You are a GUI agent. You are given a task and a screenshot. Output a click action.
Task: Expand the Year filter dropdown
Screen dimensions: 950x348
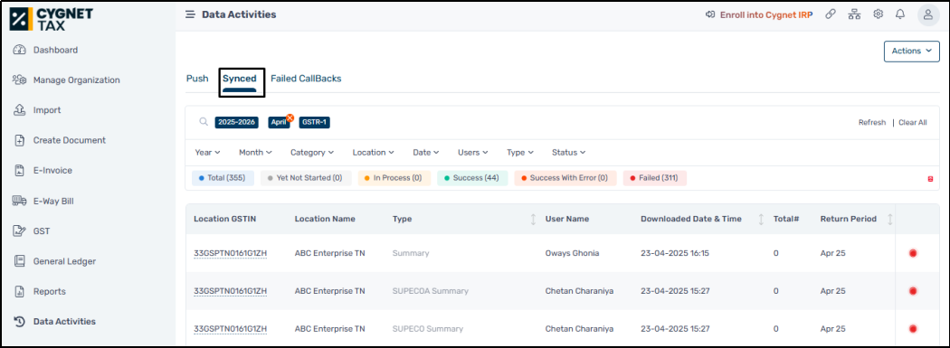pos(207,153)
